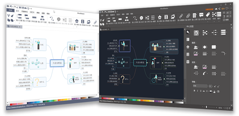Click Insert Tag icon in dark window
Viewport: 239px width, 116px height.
[208, 15]
